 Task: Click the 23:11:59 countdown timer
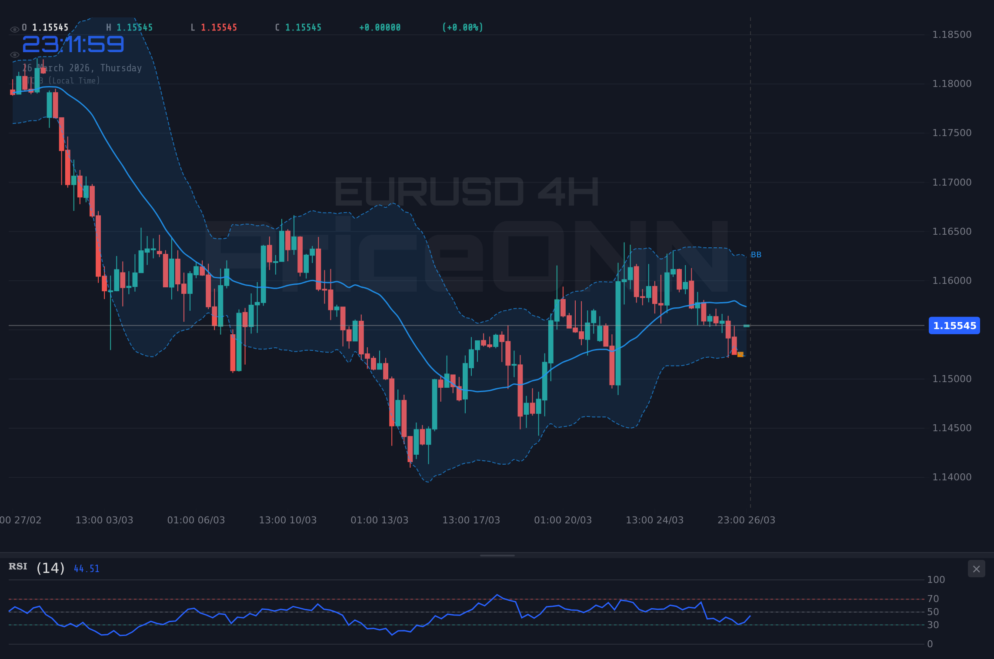(74, 44)
